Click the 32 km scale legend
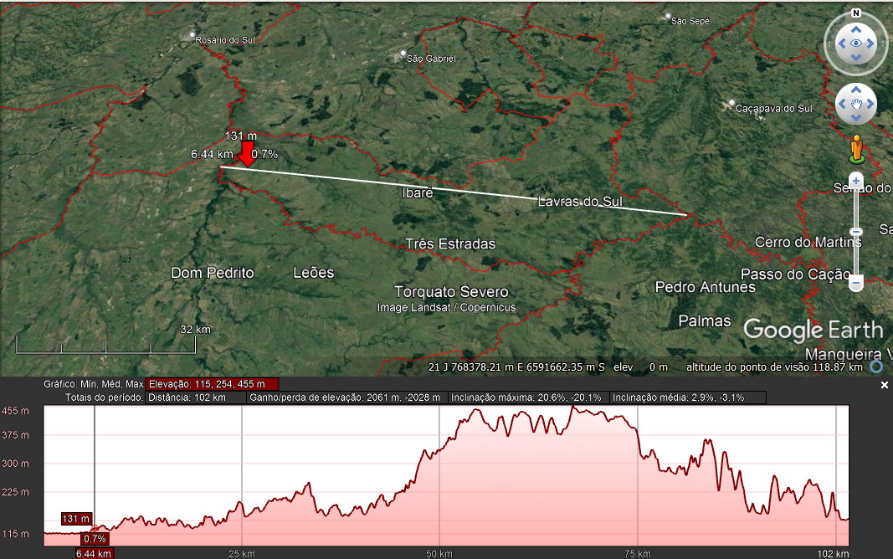 pos(194,330)
